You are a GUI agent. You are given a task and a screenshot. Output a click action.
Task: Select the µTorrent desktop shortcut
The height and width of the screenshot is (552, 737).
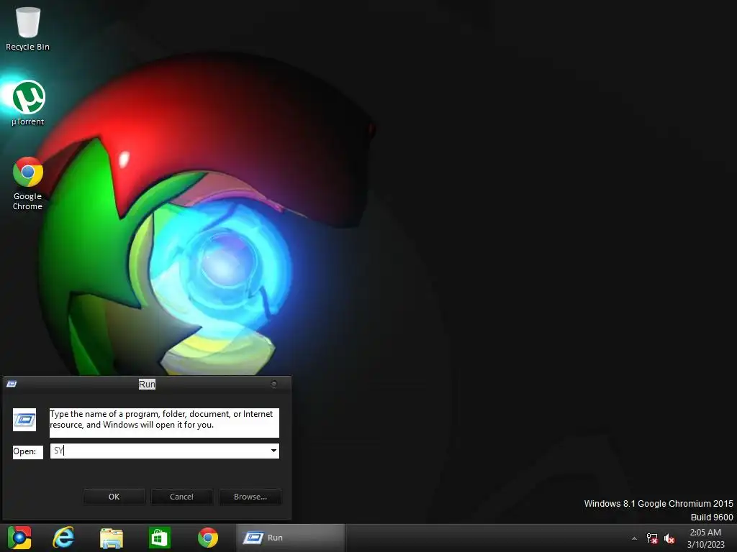(28, 103)
